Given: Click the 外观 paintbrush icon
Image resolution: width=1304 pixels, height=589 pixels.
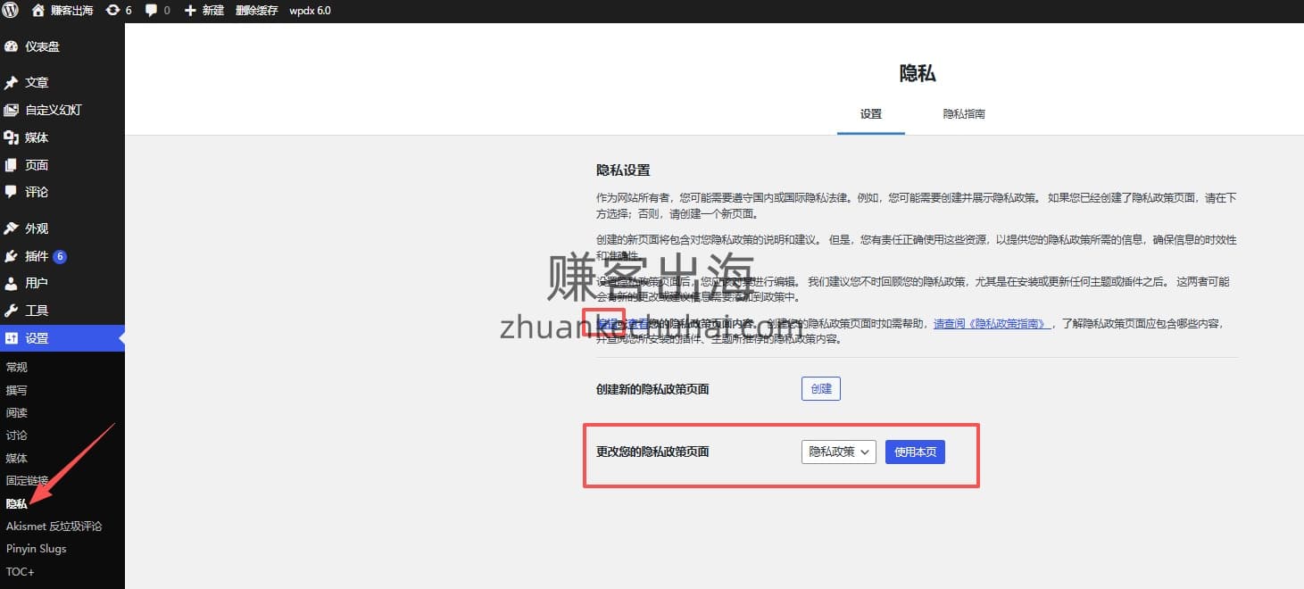Looking at the screenshot, I should 12,228.
